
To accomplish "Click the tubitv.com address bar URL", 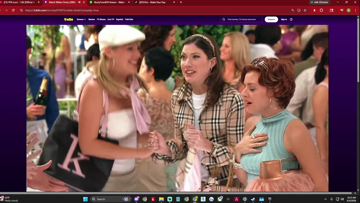I will click(62, 10).
